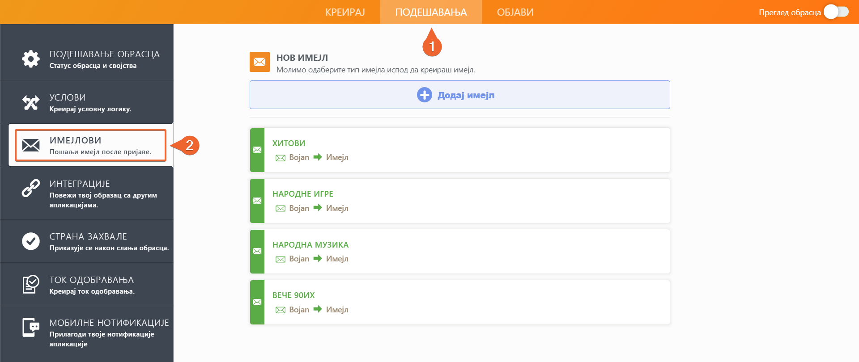This screenshot has width=859, height=362.
Task: Click the orange envelope icon by Нов имејл
Action: click(x=259, y=62)
